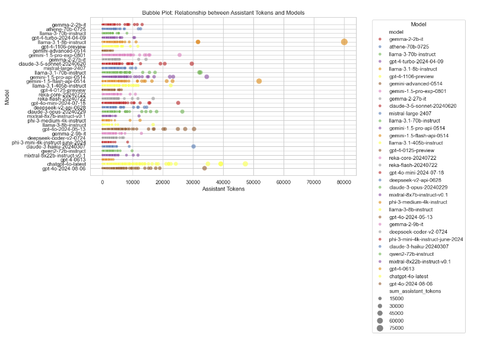Viewport: 477px width, 341px height.
Task: Click the blue claude-3-haiku bubble near 30000
Action: click(193, 146)
